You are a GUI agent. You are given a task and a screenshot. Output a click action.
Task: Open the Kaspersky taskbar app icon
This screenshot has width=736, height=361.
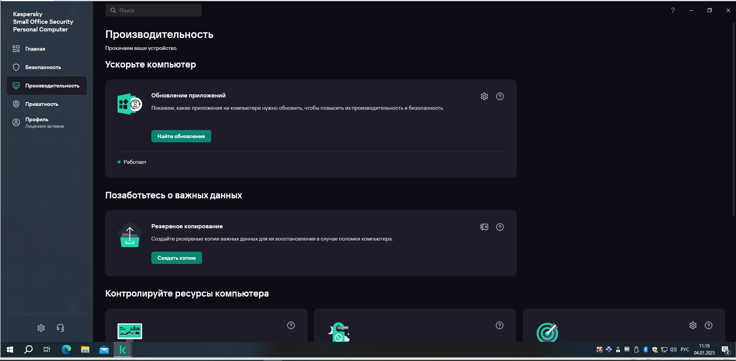click(123, 349)
